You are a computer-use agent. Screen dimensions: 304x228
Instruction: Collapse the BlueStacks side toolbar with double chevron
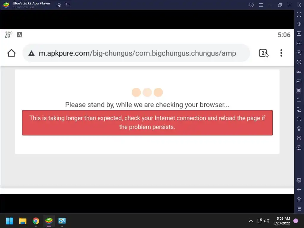click(299, 5)
